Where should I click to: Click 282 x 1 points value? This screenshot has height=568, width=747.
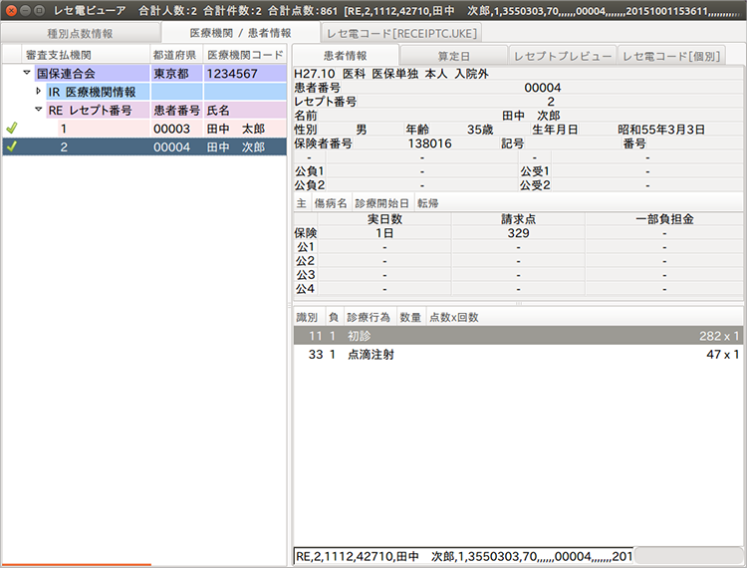click(719, 336)
